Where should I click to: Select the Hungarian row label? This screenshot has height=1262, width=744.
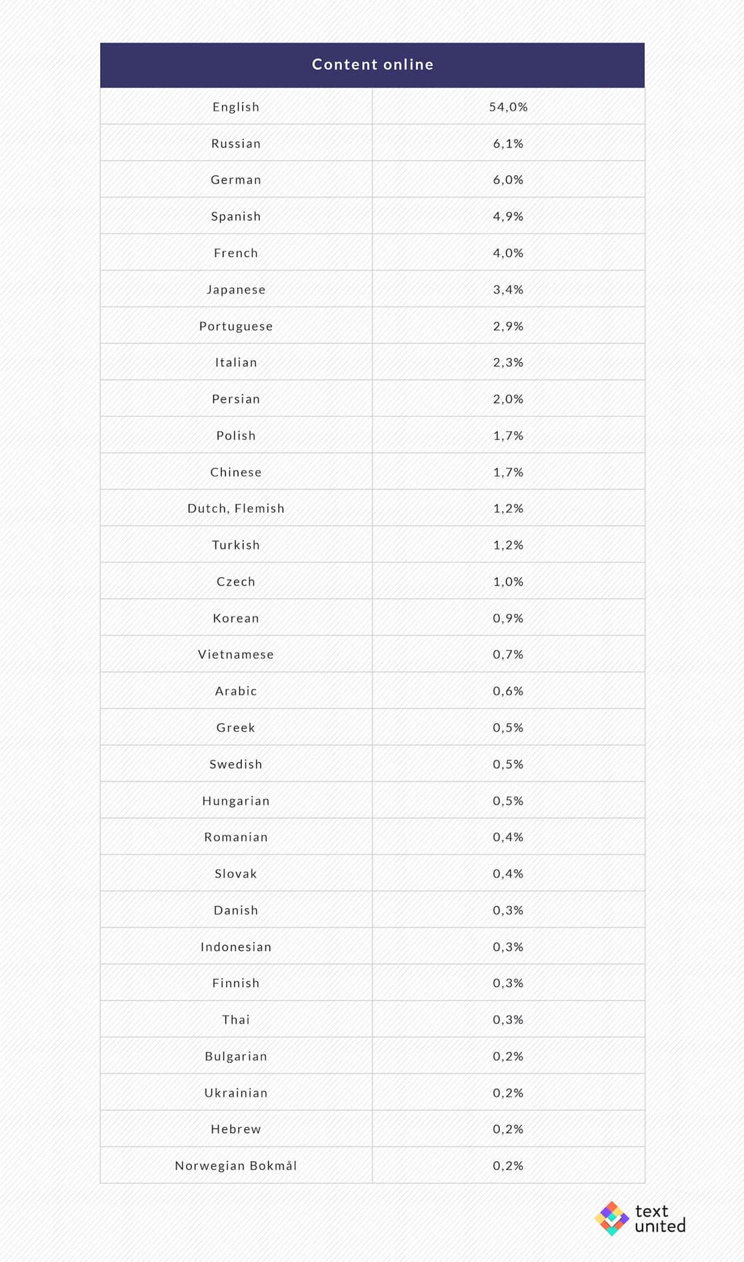point(236,800)
